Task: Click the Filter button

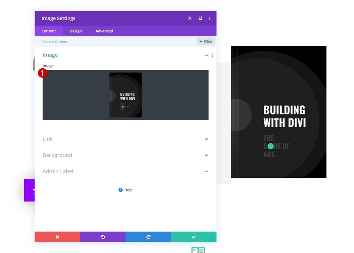Action: click(206, 41)
